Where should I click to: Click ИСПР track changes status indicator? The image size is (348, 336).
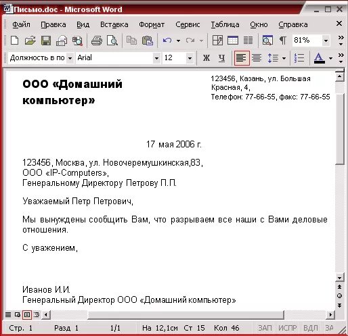click(287, 328)
